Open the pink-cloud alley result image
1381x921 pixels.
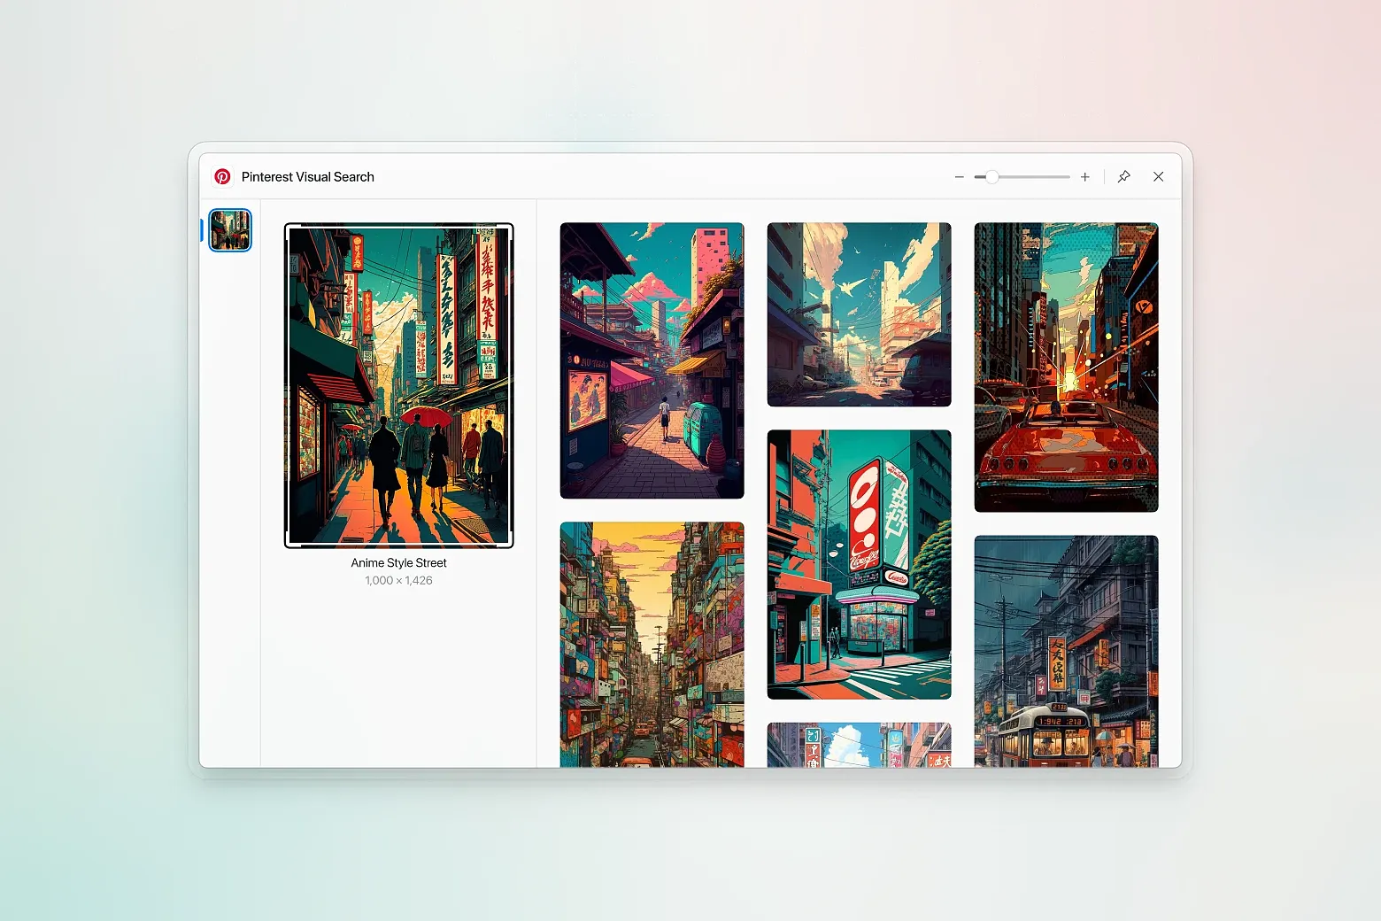652,360
